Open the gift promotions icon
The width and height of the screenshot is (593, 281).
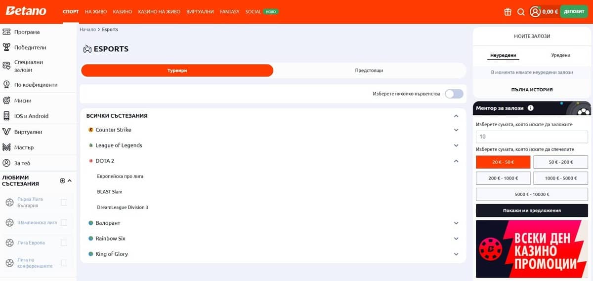click(508, 12)
